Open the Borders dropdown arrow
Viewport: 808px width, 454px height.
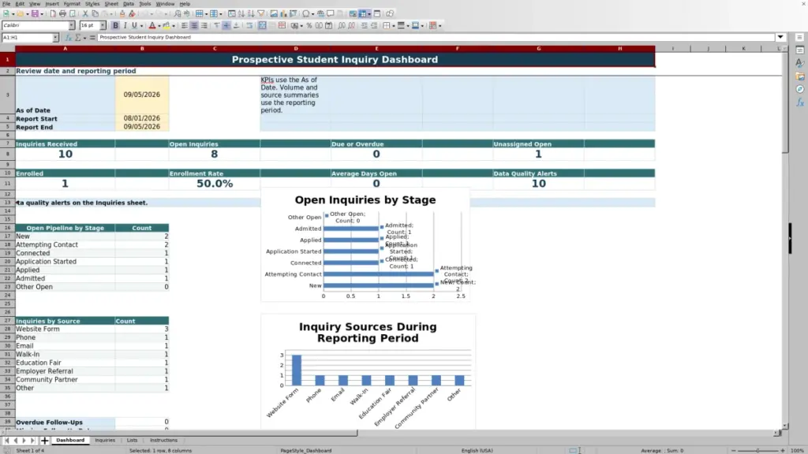[393, 25]
